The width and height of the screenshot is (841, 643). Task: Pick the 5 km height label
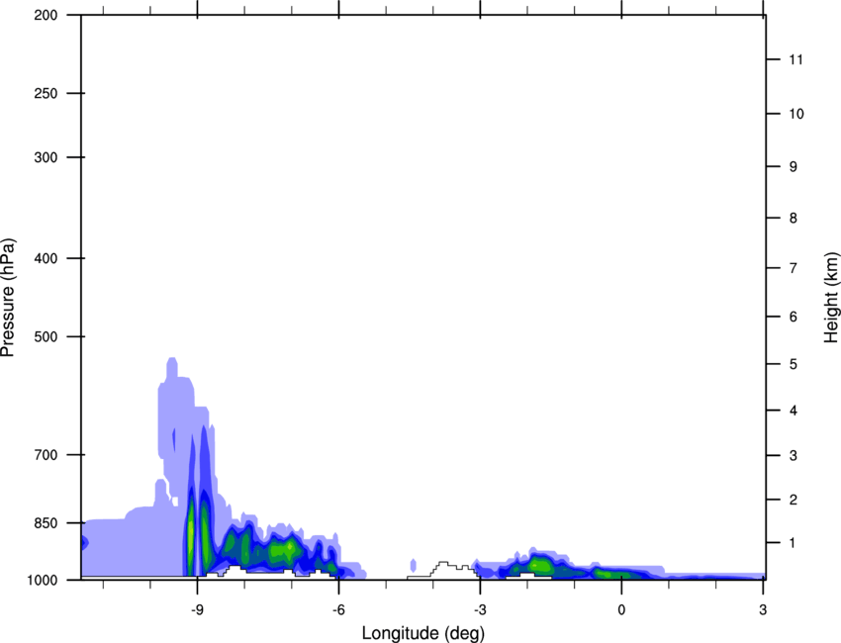pyautogui.click(x=794, y=364)
